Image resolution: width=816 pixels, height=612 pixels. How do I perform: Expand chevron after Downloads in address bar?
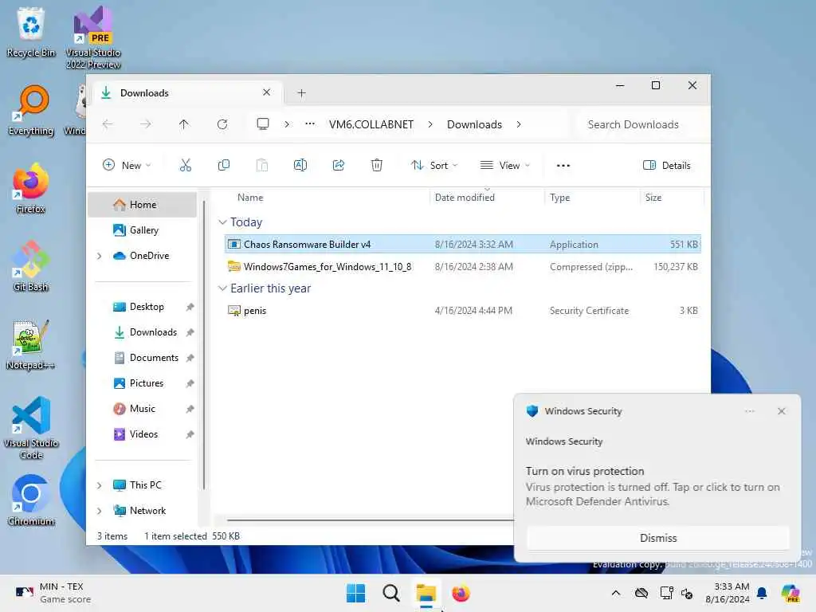coord(519,124)
